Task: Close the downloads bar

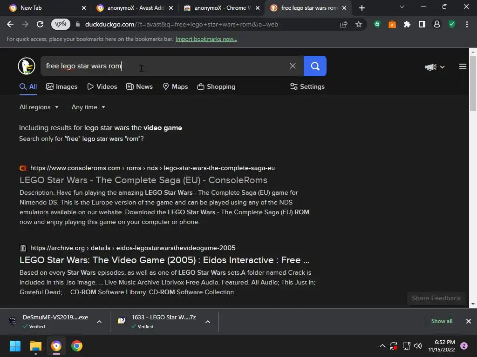Action: click(469, 321)
